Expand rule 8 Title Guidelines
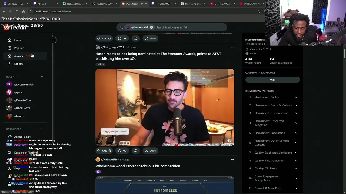This screenshot has width=346, height=194. [296, 161]
